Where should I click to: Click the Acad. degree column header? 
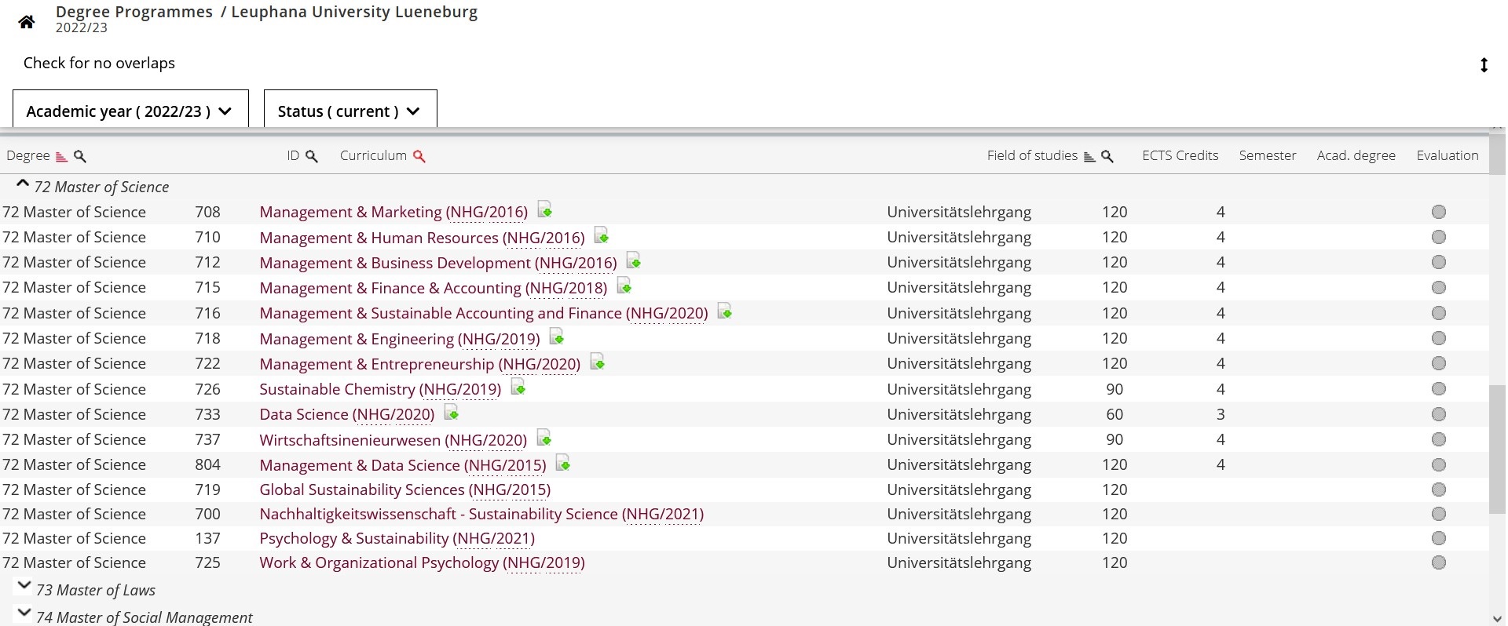coord(1356,155)
